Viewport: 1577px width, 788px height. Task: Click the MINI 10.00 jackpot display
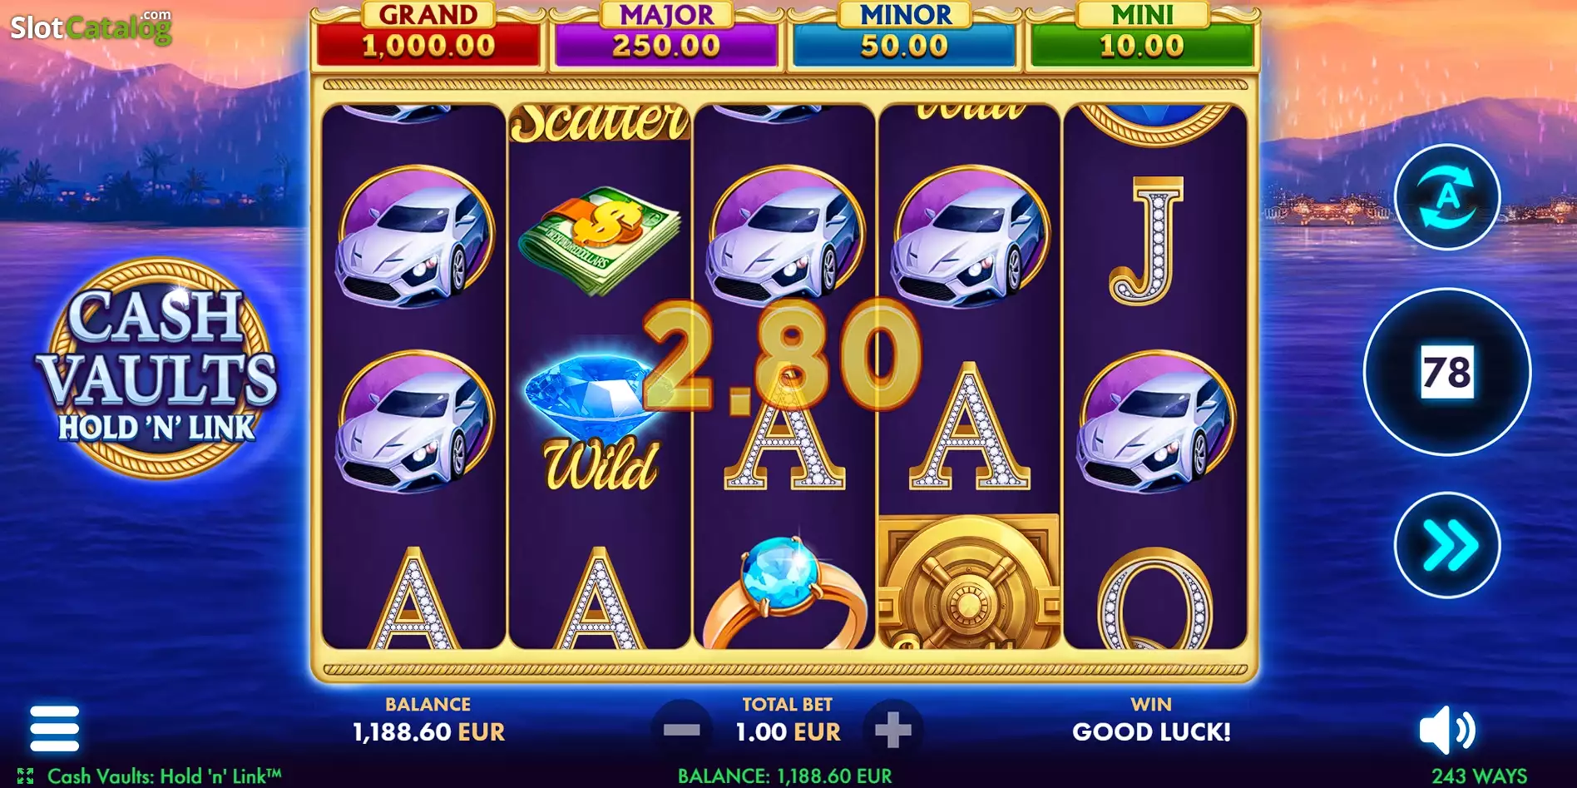(x=1142, y=35)
